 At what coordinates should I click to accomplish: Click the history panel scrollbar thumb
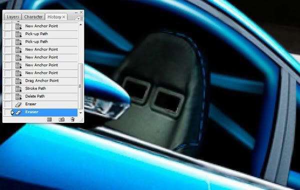coord(80,86)
